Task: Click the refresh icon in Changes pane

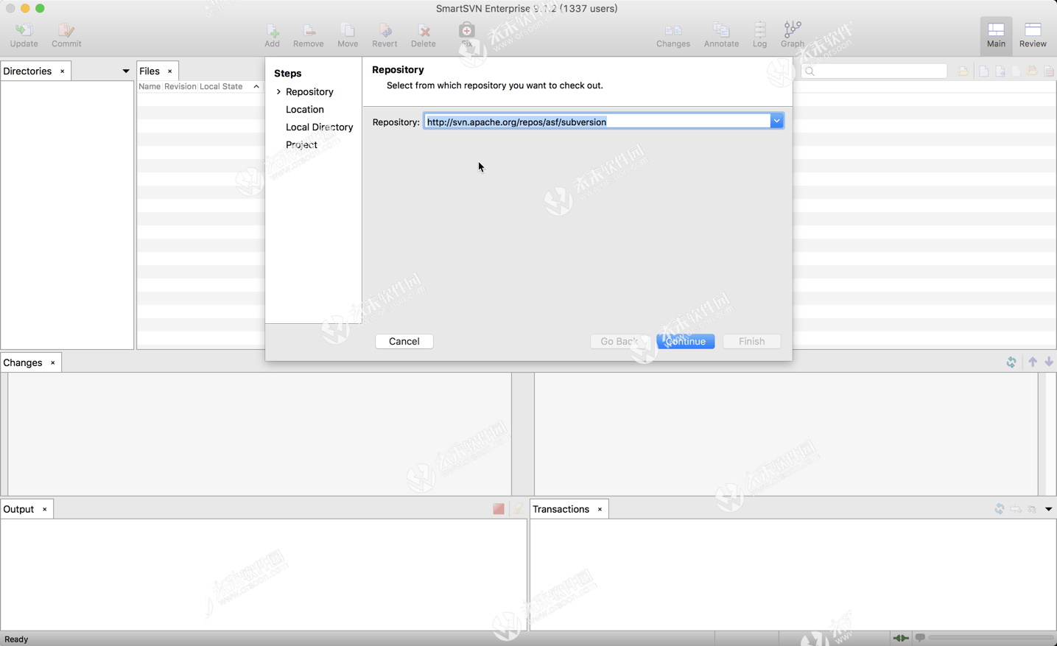Action: pos(1011,362)
